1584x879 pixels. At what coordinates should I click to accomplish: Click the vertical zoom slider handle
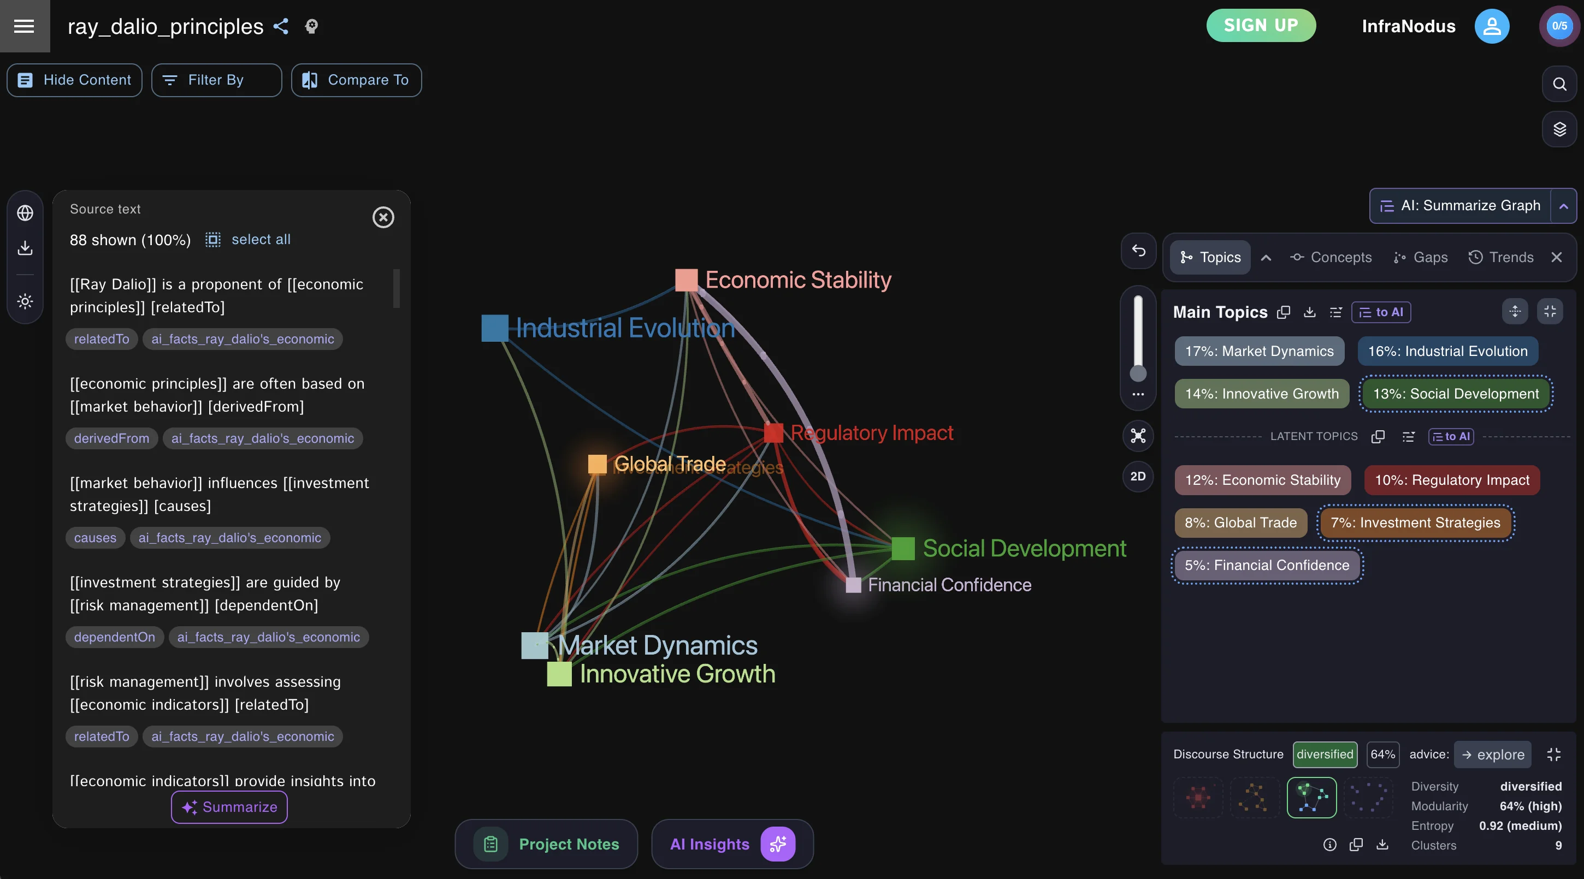[x=1138, y=373]
